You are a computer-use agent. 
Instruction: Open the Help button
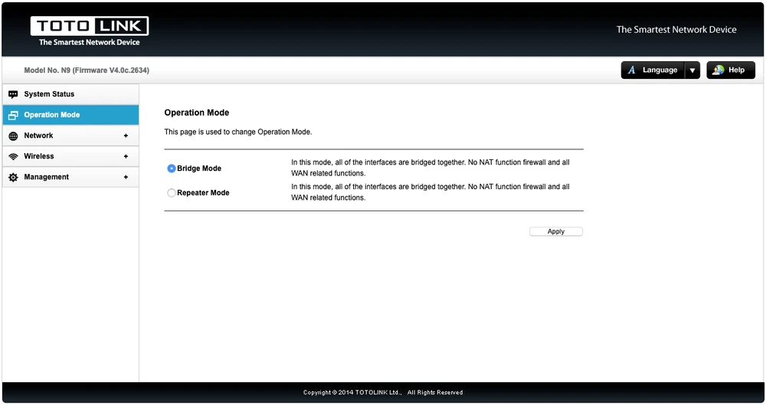(x=731, y=70)
